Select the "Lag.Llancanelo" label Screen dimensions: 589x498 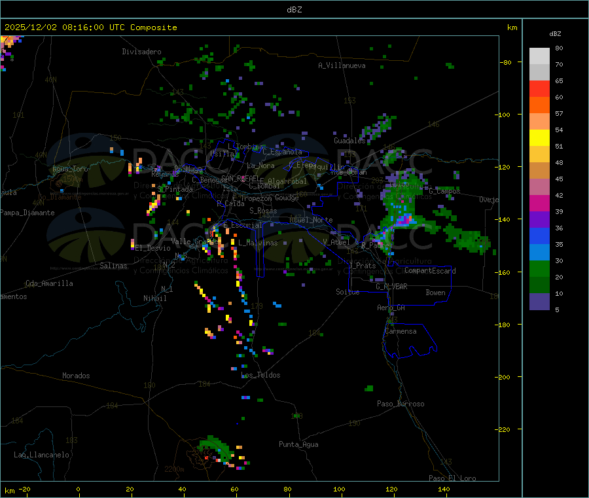coord(41,455)
